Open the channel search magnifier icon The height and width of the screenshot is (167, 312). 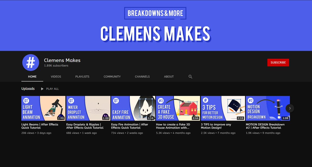click(190, 77)
